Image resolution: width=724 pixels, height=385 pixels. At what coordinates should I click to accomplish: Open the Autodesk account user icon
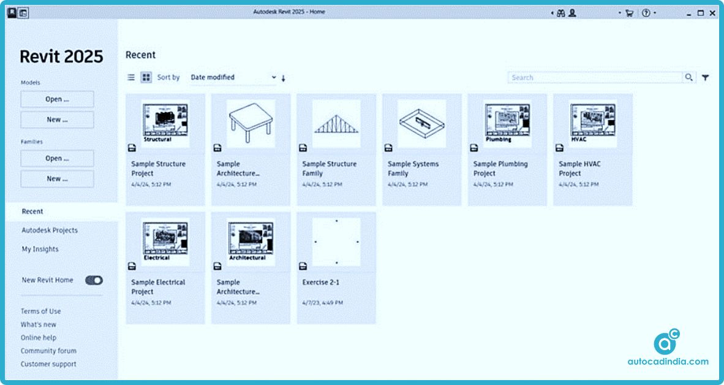pos(573,12)
